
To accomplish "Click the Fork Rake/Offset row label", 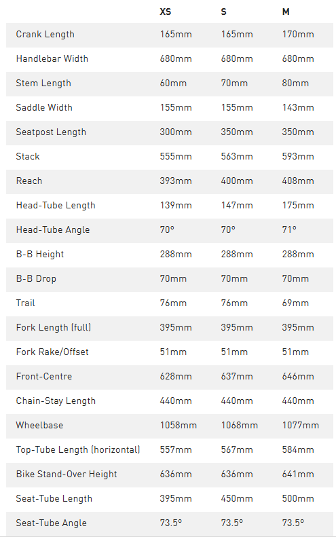I will (52, 352).
